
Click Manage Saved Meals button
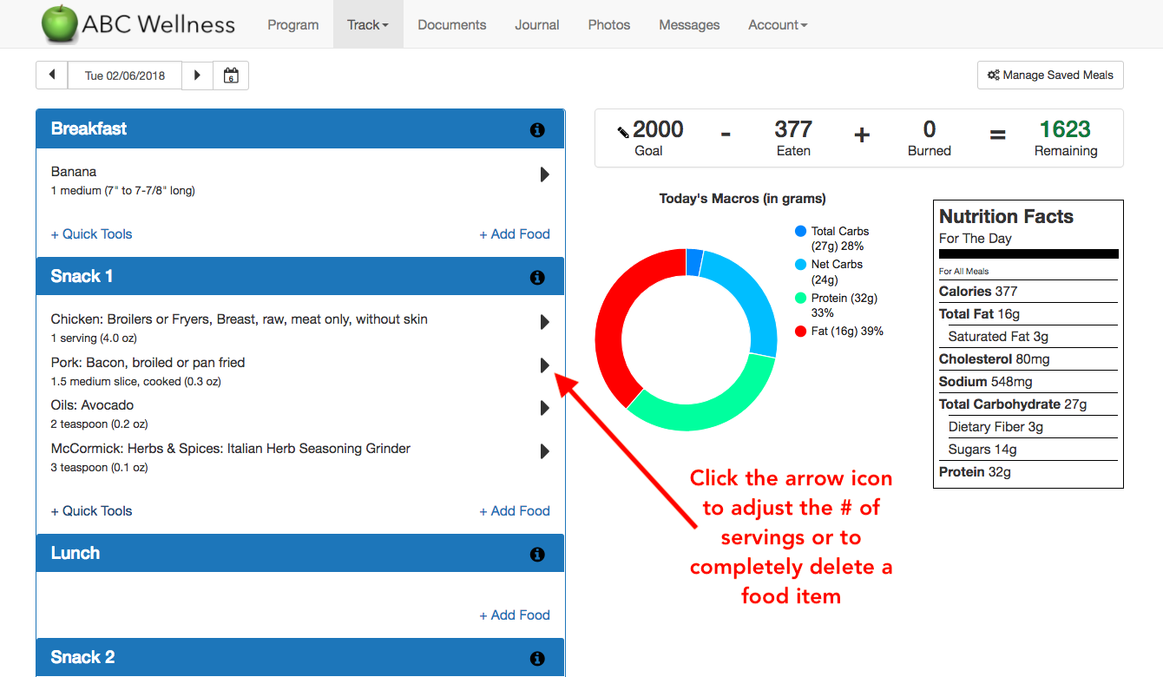pyautogui.click(x=1050, y=76)
